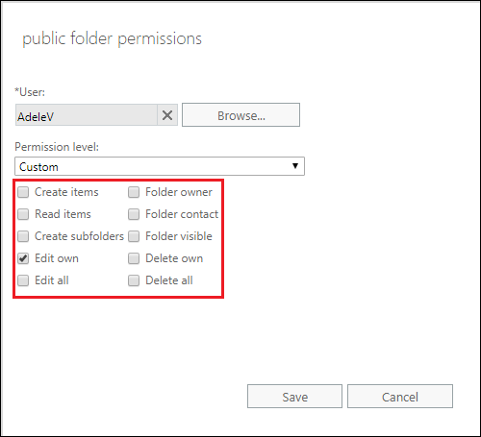Open the Permission level dropdown arrow
The width and height of the screenshot is (481, 437).
[295, 166]
